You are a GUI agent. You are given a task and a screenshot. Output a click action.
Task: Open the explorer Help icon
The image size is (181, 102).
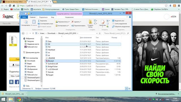[130, 17]
